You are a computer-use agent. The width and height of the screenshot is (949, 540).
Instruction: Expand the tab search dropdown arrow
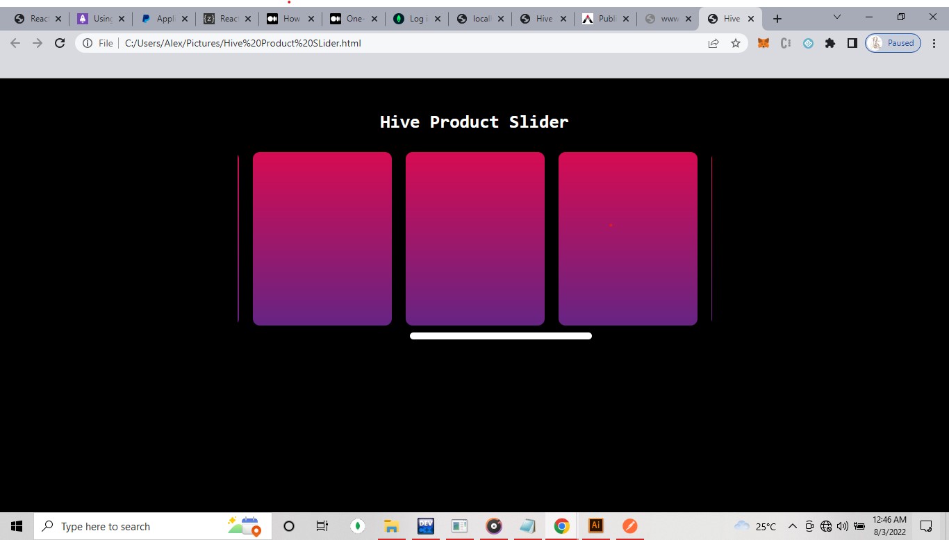(x=836, y=17)
